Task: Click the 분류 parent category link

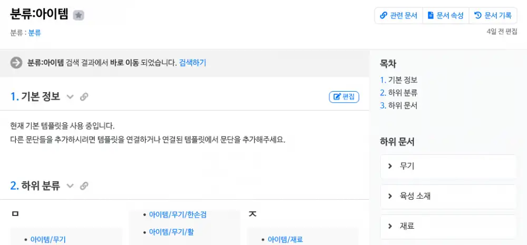Action: (35, 33)
